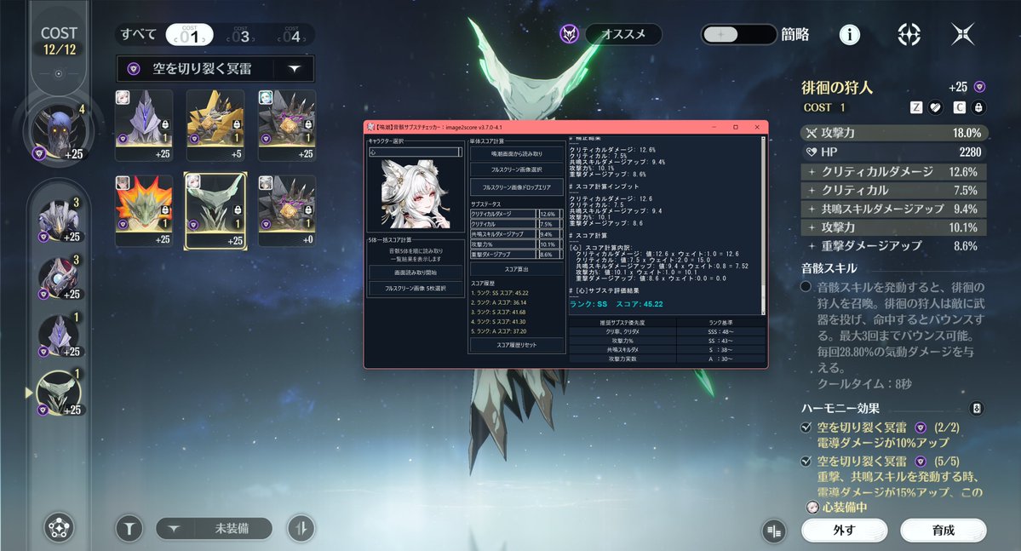Click the オススメ recommendation button
Viewport: 1021px width, 551px height.
click(623, 34)
